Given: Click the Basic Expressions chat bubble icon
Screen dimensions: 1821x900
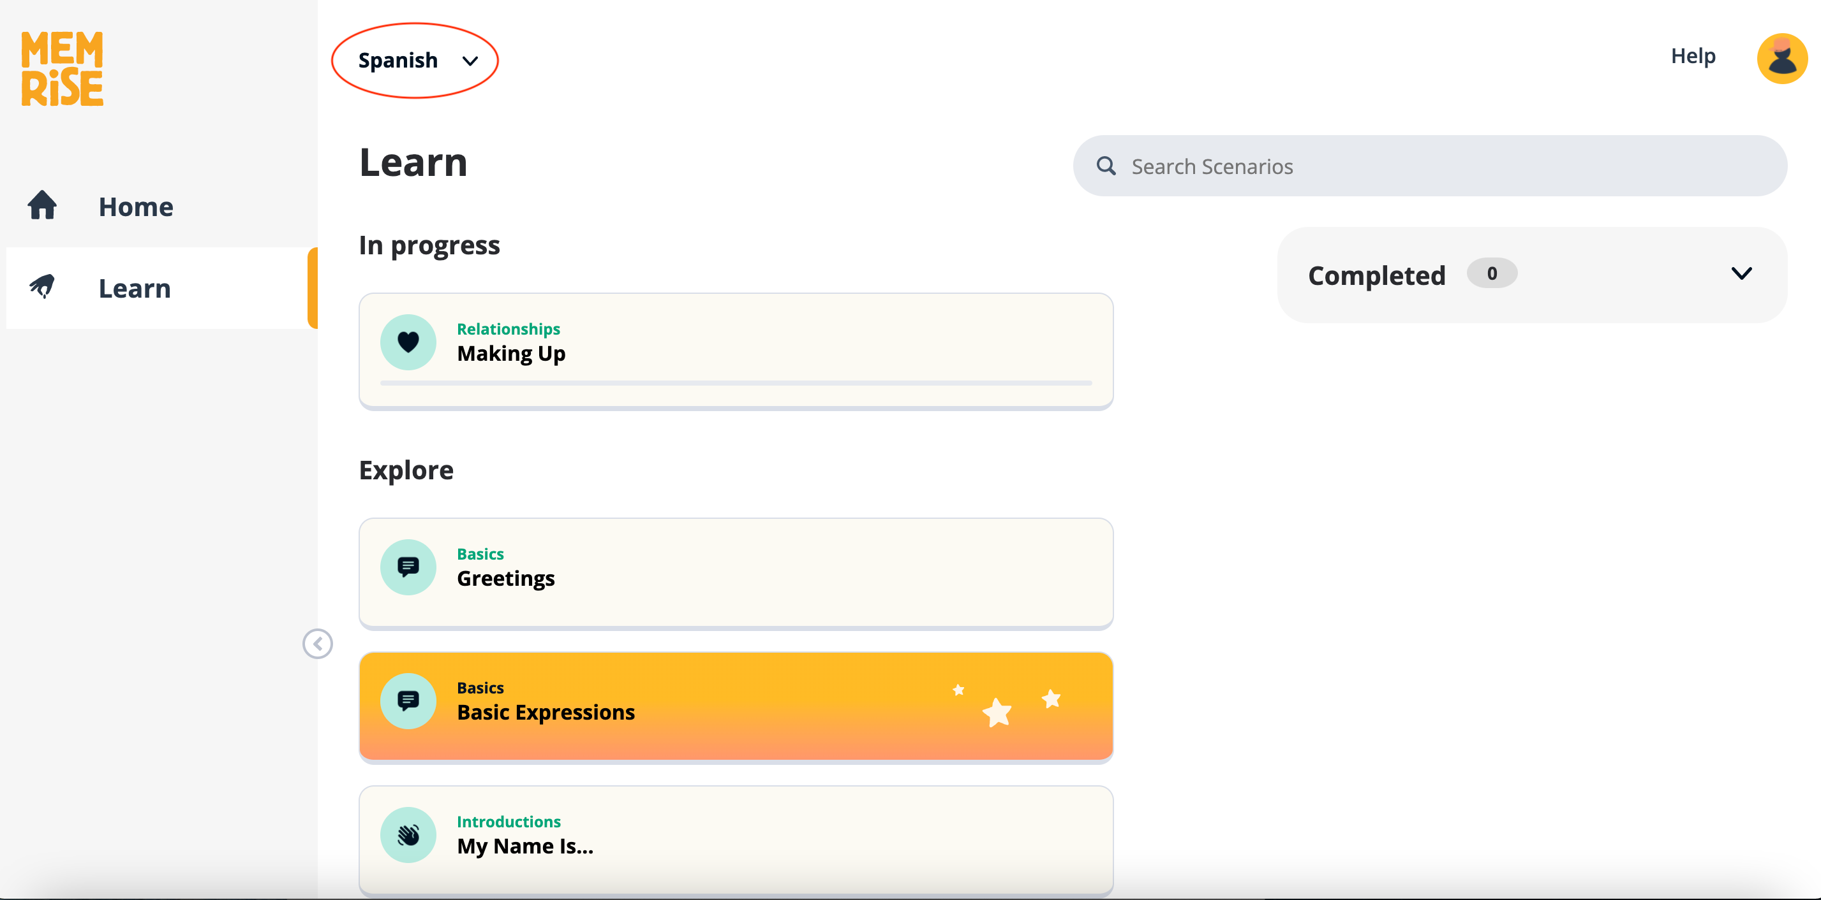Looking at the screenshot, I should point(408,700).
